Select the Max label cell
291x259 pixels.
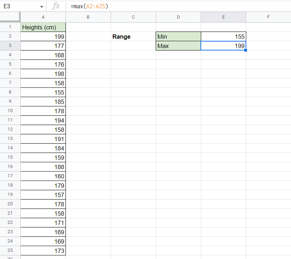178,46
